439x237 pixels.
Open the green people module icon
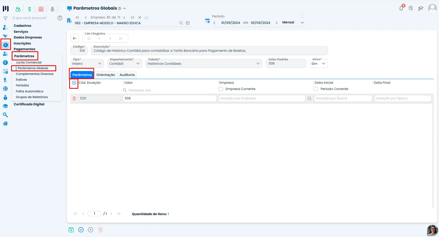(x=18, y=9)
